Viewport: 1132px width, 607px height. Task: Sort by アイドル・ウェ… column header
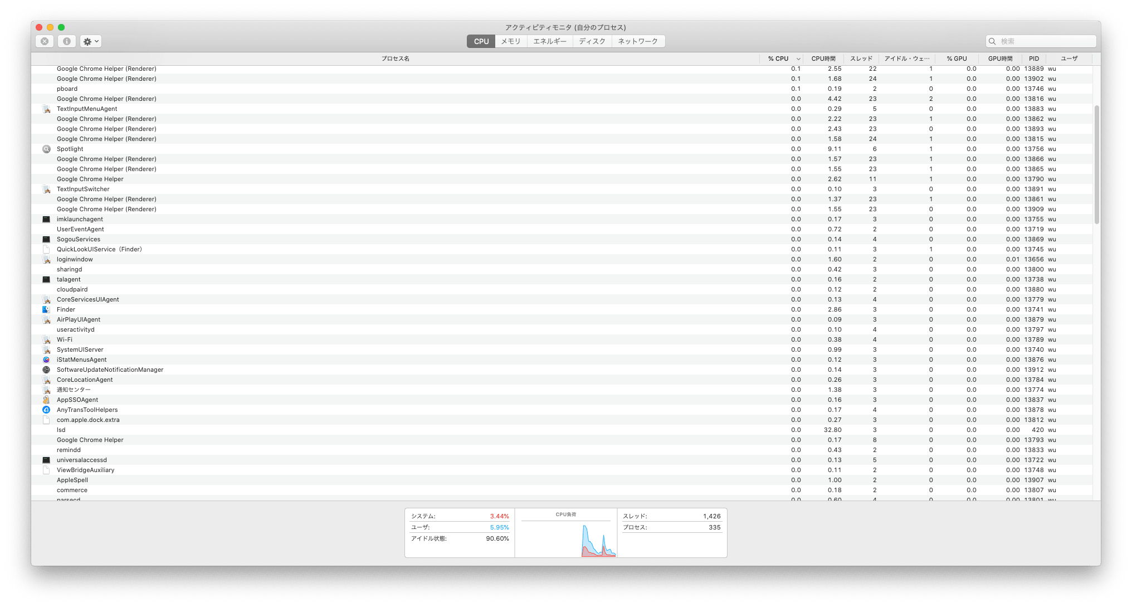pos(907,59)
